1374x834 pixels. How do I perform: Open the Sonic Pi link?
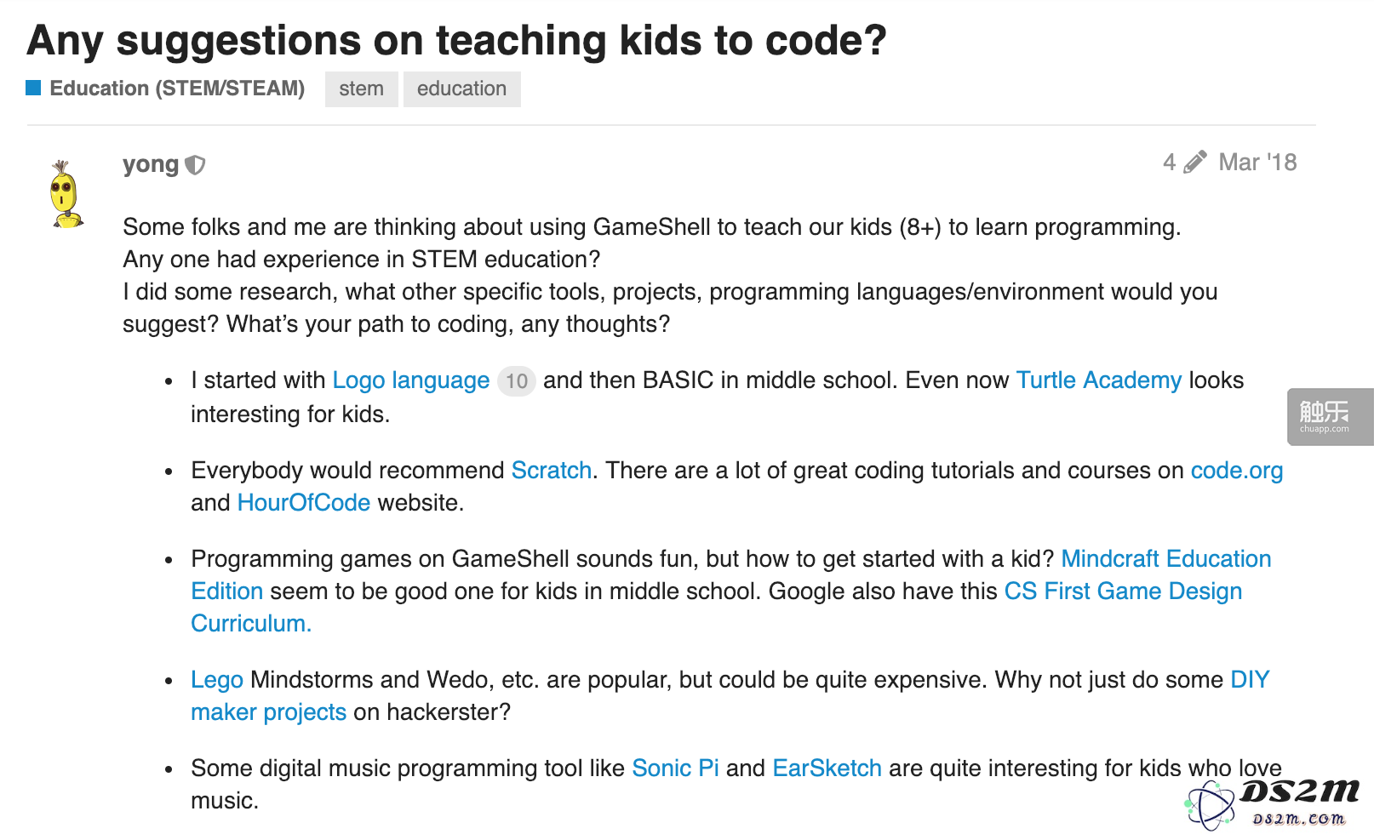(x=675, y=768)
